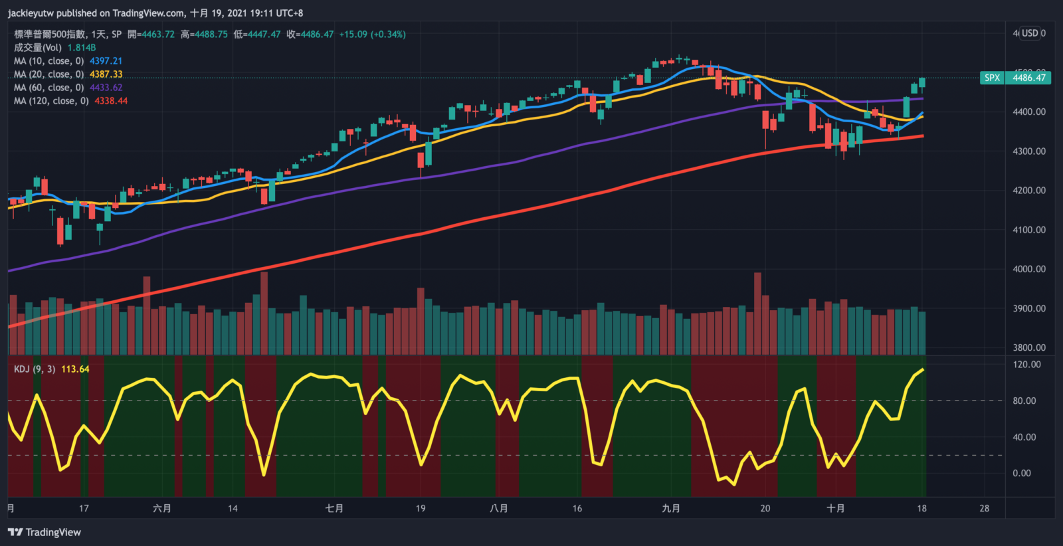Click the 七月 marker on the date axis
Viewport: 1063px width, 546px height.
(x=334, y=508)
